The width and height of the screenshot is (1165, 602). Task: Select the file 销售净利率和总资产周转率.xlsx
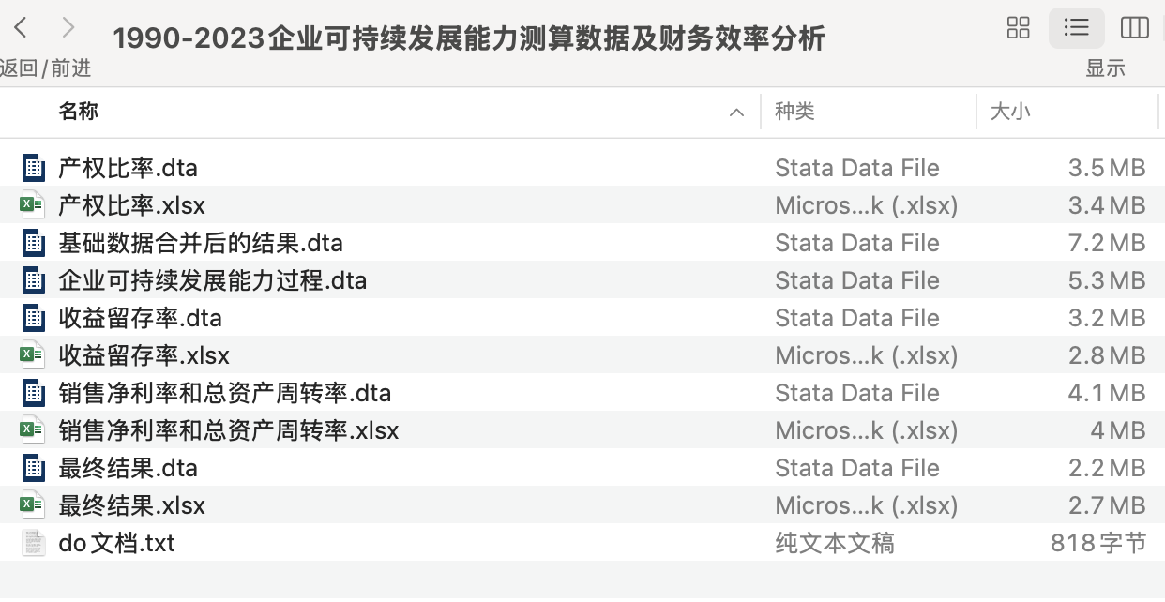click(229, 430)
